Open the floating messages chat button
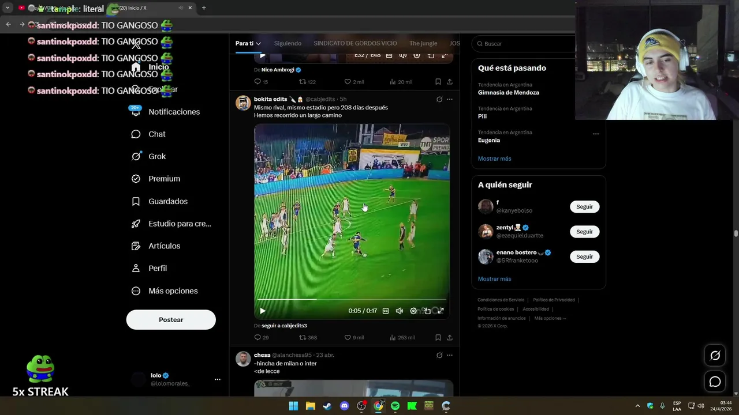 tap(715, 382)
